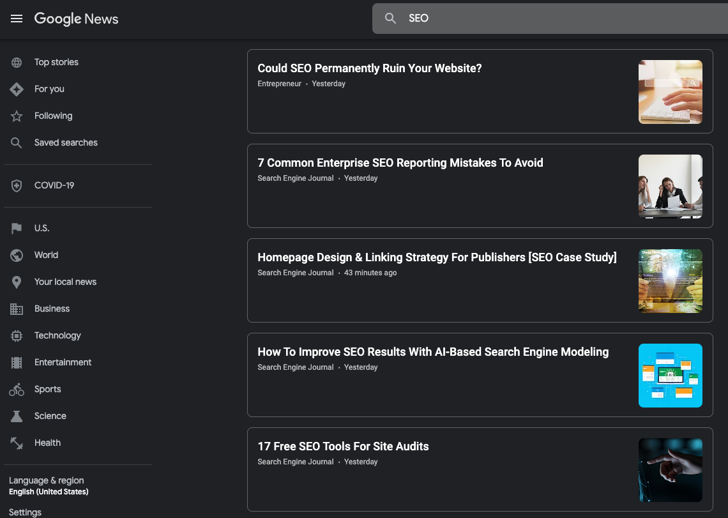Click the For you diamond icon
This screenshot has width=728, height=518.
[17, 89]
